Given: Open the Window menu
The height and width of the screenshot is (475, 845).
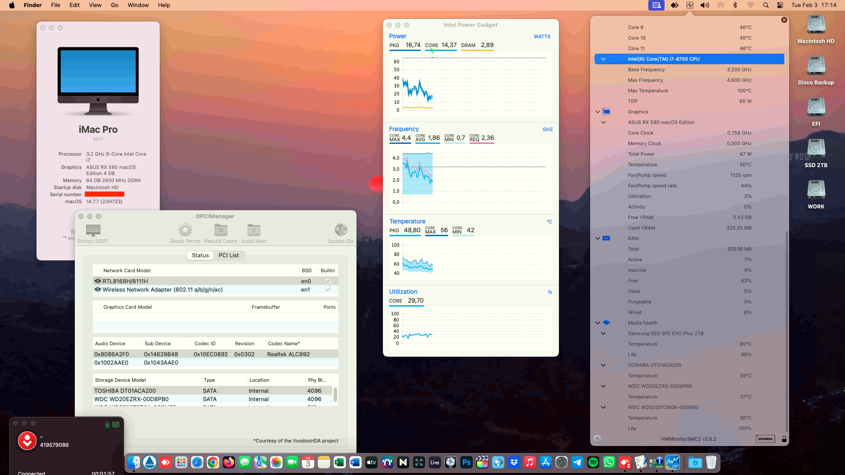Looking at the screenshot, I should point(138,5).
